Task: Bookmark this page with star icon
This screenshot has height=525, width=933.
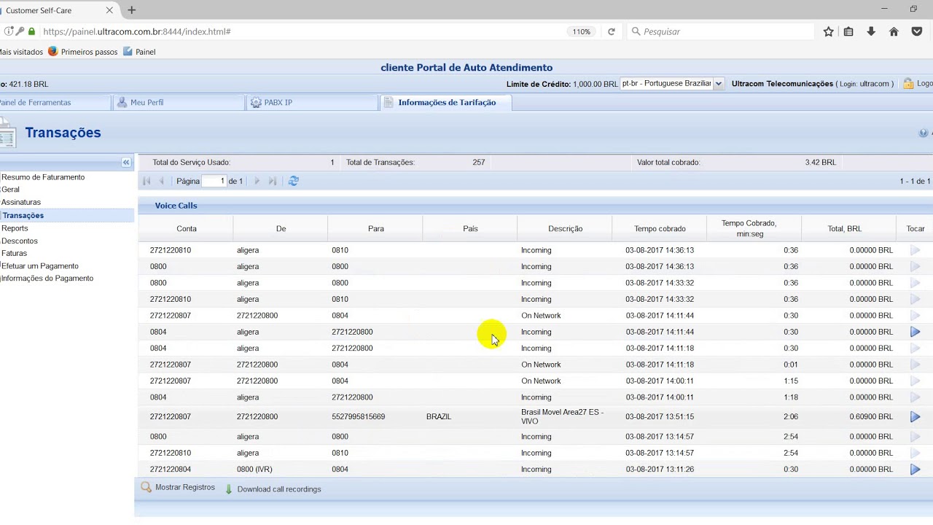Action: point(828,31)
